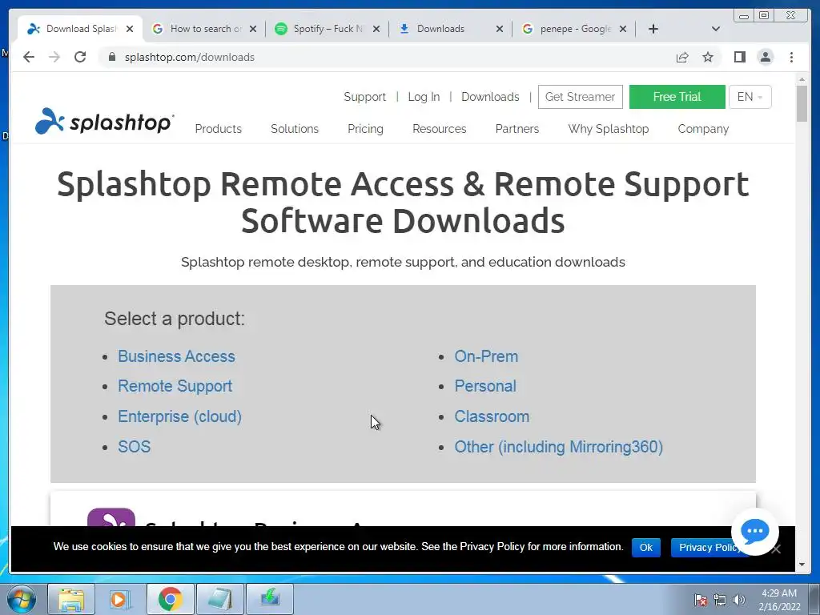This screenshot has width=820, height=615.
Task: Expand the tab search chevron
Action: [715, 29]
